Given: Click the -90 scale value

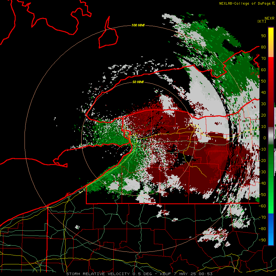Looking at the screenshot, I should [262, 240].
